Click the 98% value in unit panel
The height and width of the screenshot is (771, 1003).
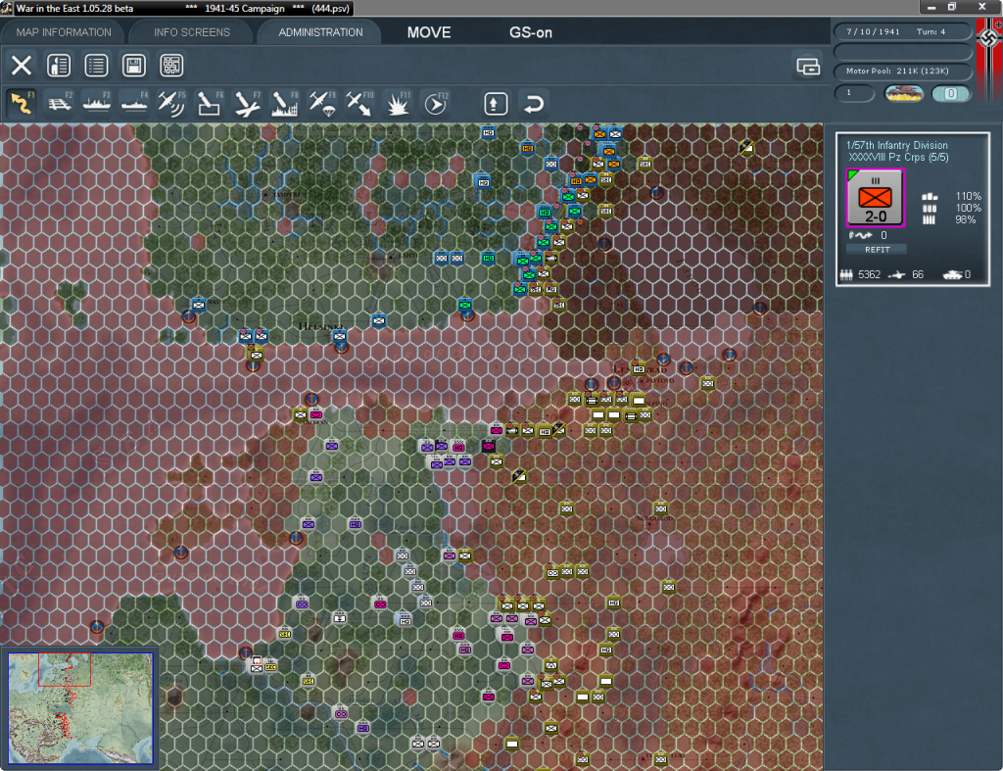point(965,219)
